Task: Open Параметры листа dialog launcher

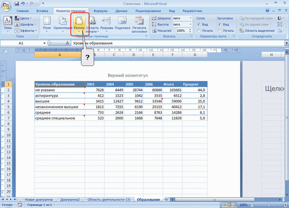Action: pyautogui.click(x=234, y=36)
